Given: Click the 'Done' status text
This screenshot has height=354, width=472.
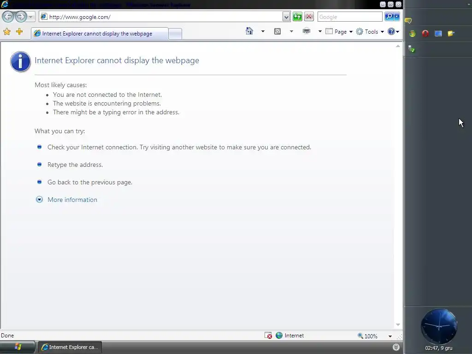Looking at the screenshot, I should coord(7,336).
